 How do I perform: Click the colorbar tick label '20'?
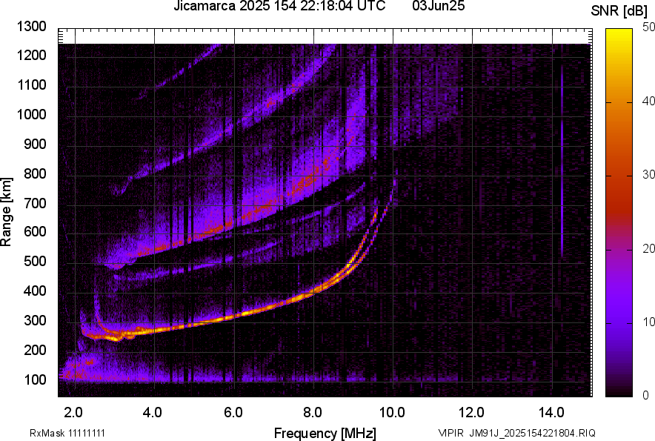click(x=649, y=248)
